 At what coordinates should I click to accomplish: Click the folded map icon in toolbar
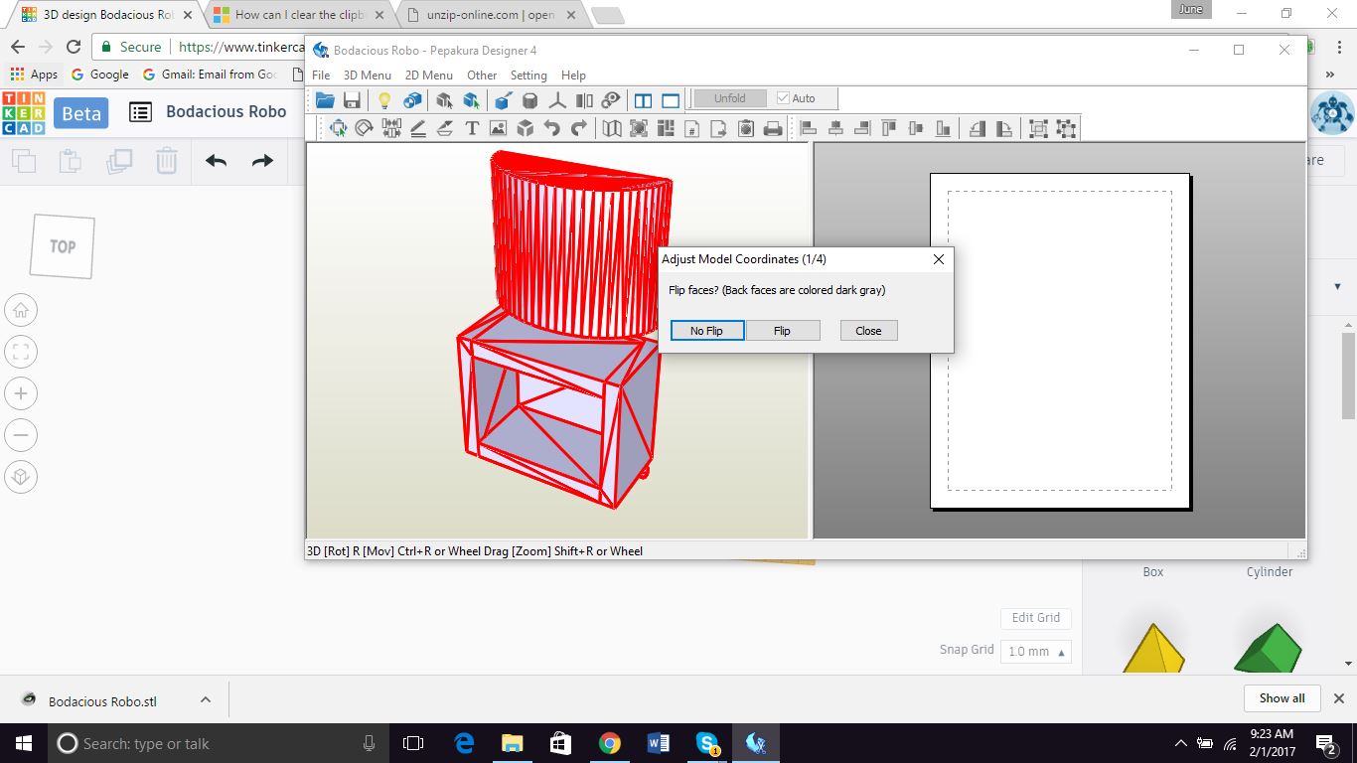[612, 128]
